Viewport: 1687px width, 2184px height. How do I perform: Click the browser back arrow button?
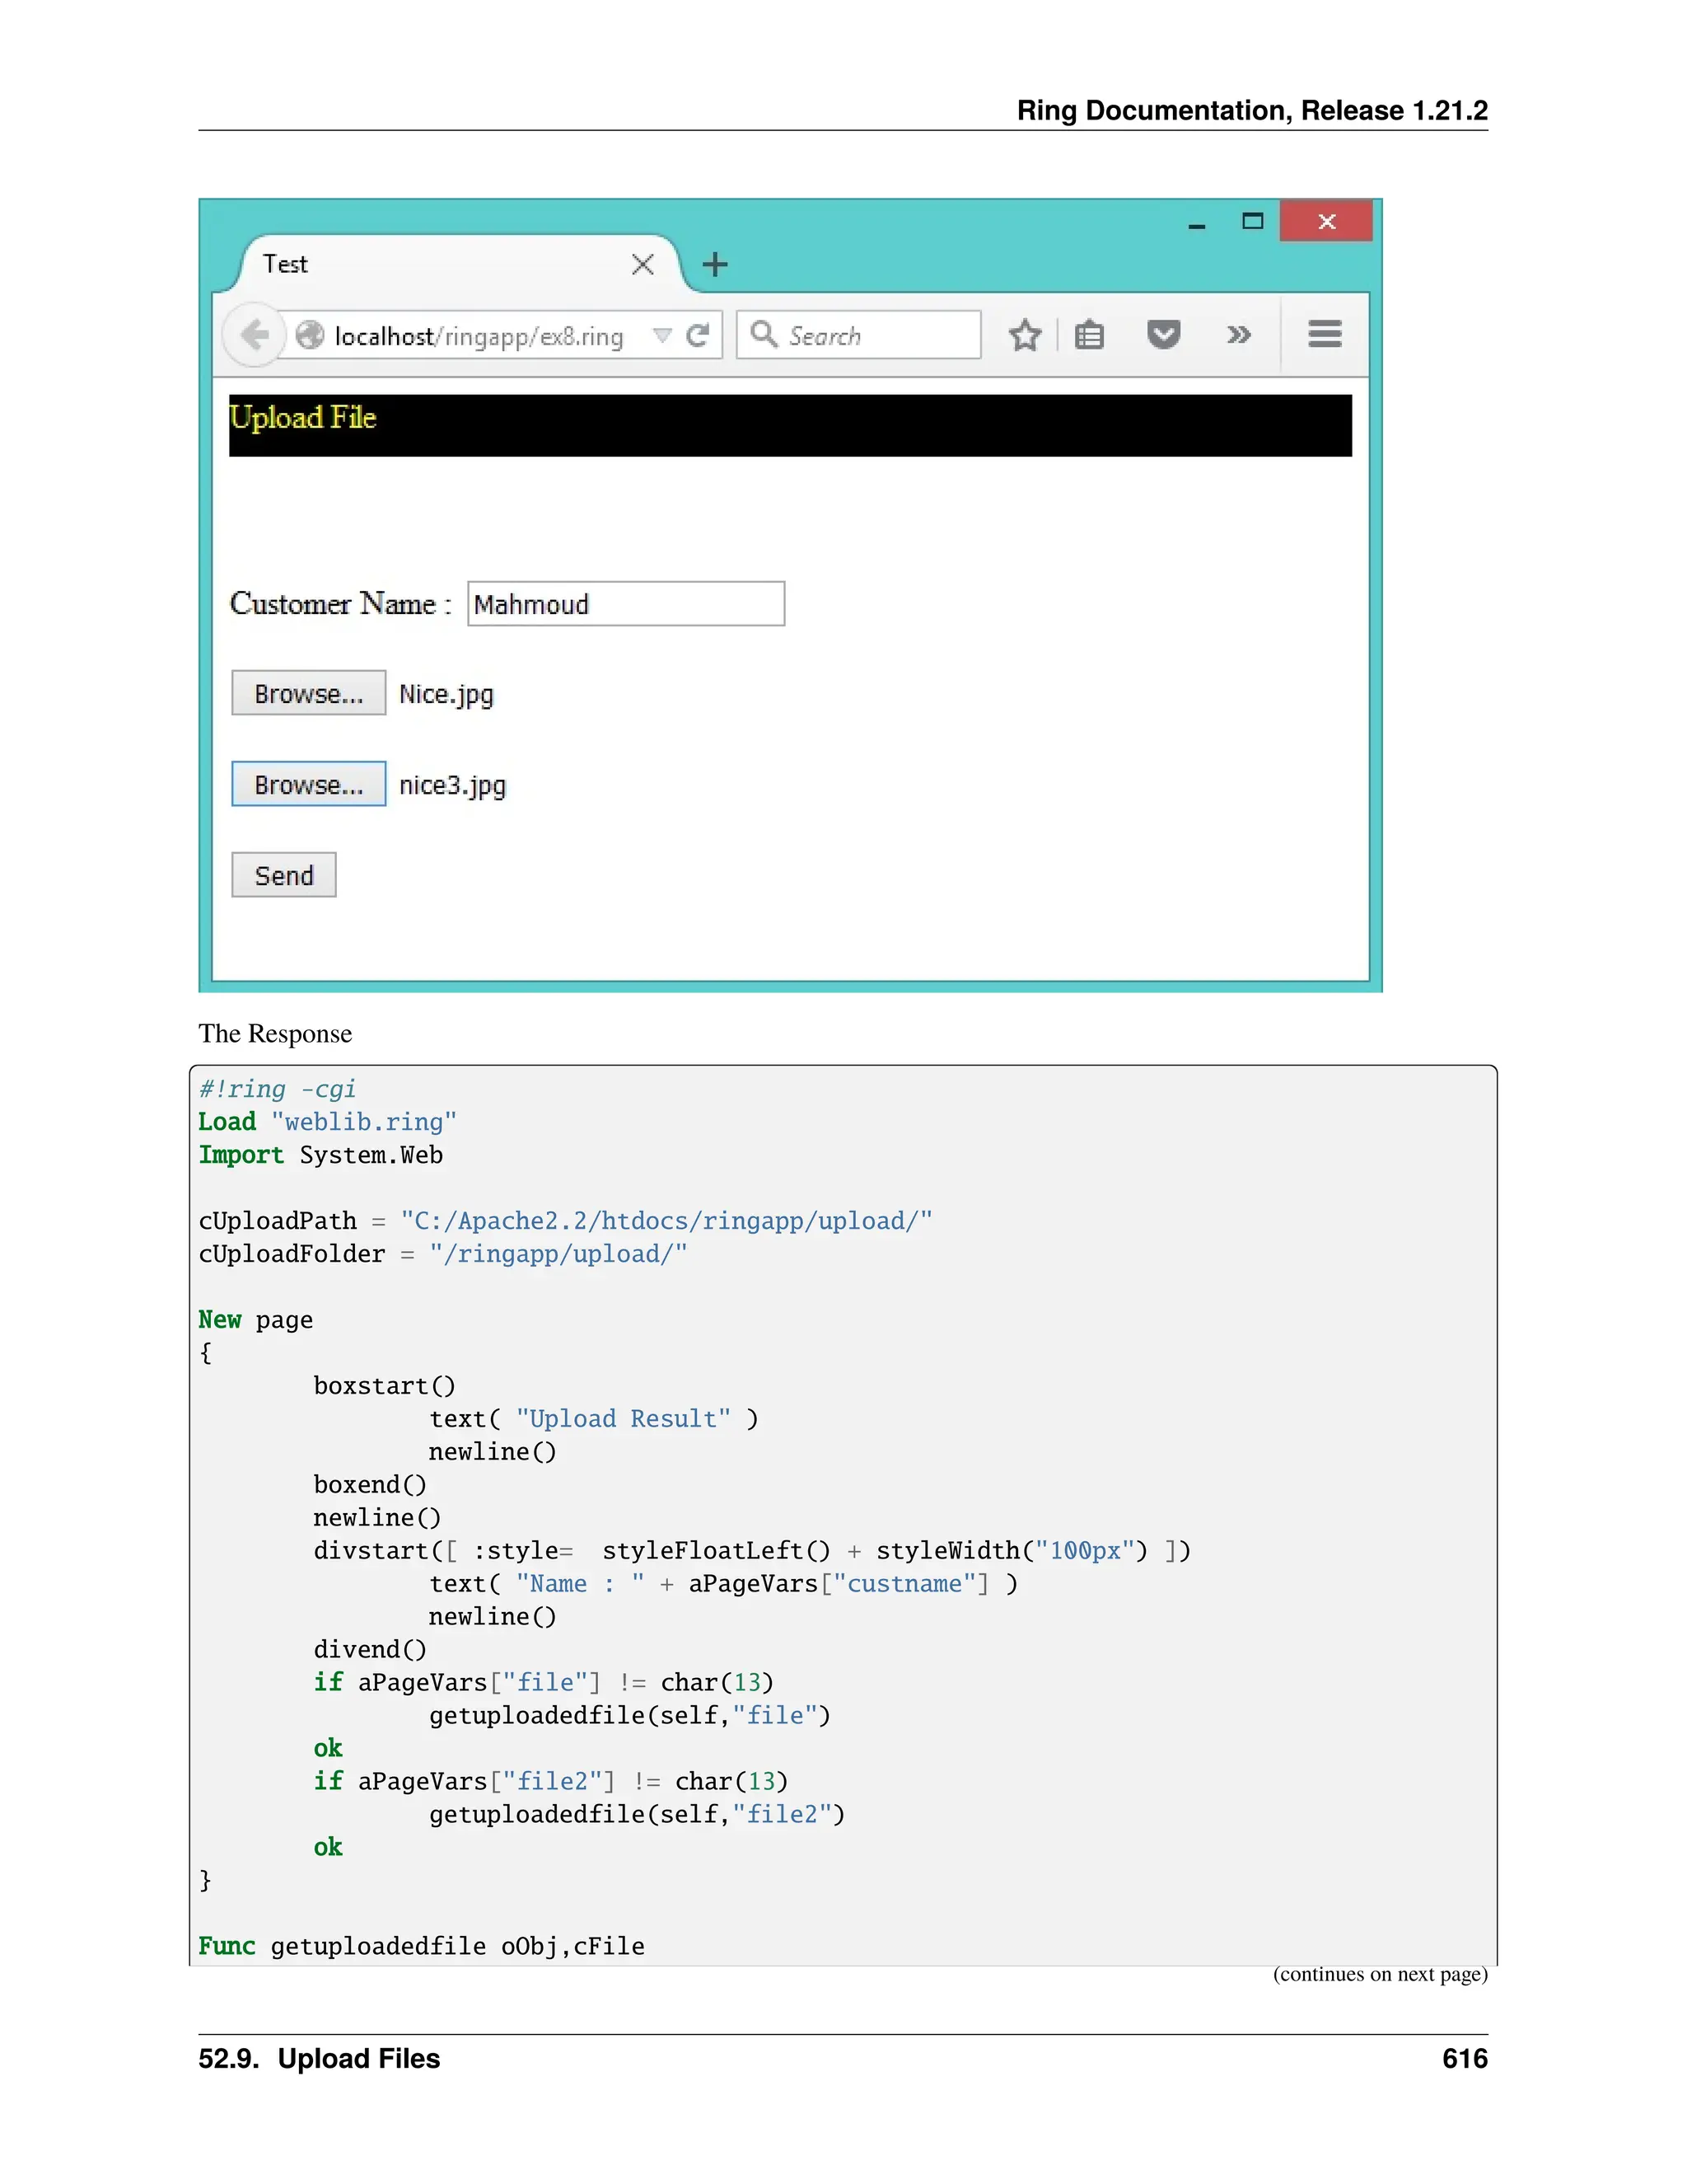coord(254,335)
